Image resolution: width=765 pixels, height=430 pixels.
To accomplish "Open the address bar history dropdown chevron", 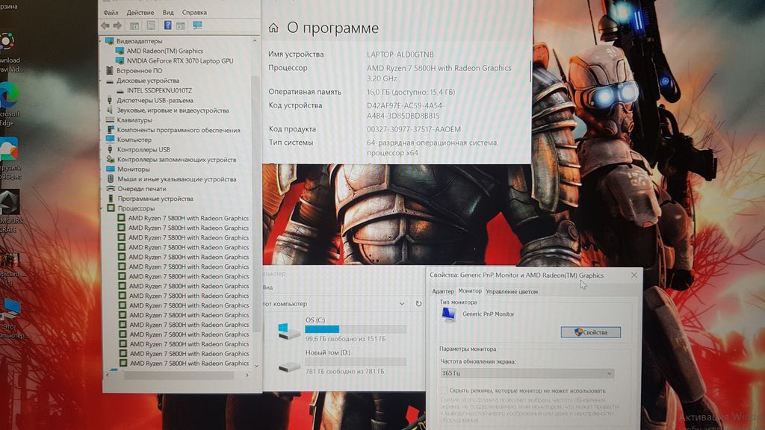I will click(x=402, y=304).
